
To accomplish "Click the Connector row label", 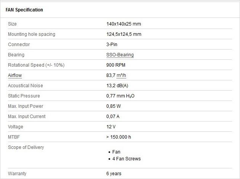I will 19,44.
